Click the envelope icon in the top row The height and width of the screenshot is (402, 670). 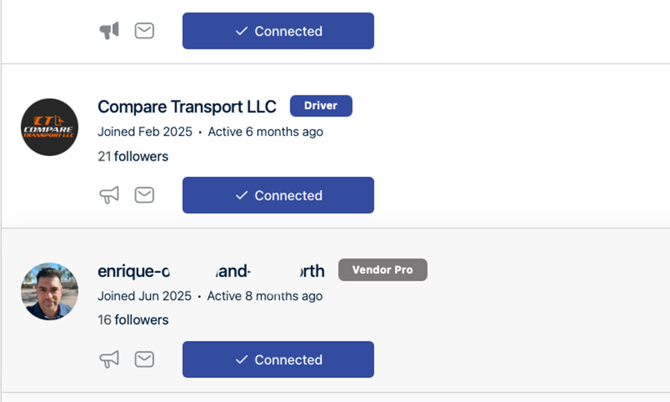(x=145, y=31)
